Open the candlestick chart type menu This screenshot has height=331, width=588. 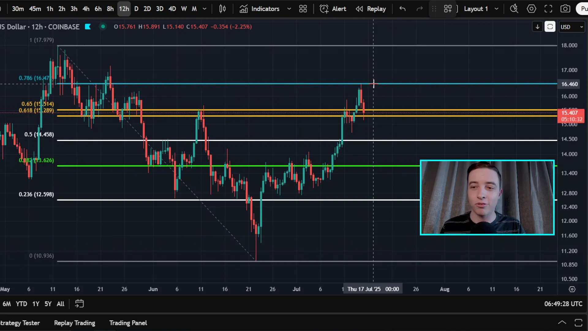pyautogui.click(x=223, y=9)
